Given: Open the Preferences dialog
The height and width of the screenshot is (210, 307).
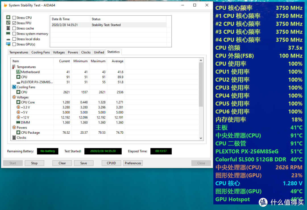Looking at the screenshot, I should 133,163.
